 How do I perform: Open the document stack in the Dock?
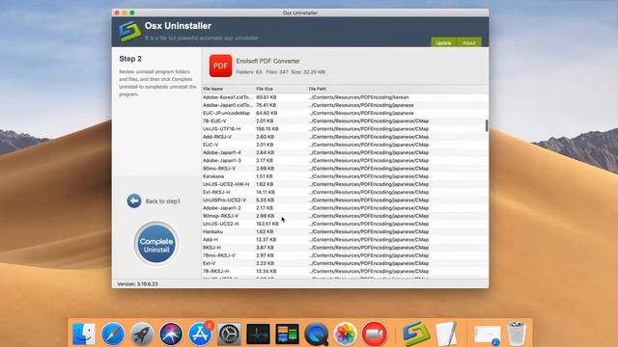[488, 335]
